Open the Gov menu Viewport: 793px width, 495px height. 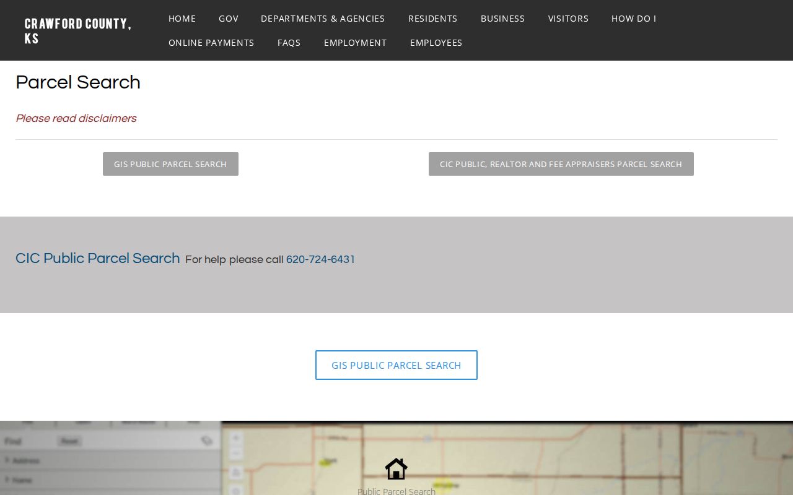[229, 19]
